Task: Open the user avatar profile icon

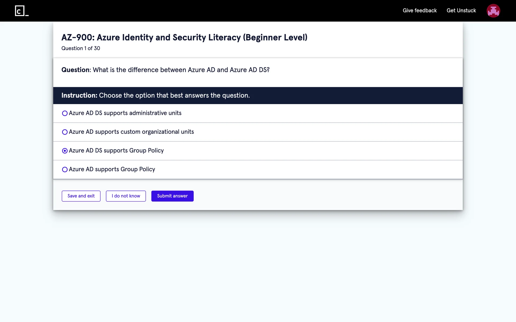Action: coord(493,11)
